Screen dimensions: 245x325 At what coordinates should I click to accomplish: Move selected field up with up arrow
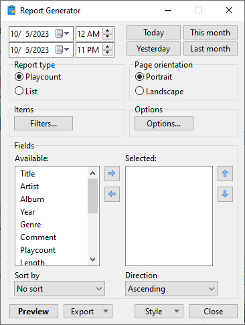225,173
